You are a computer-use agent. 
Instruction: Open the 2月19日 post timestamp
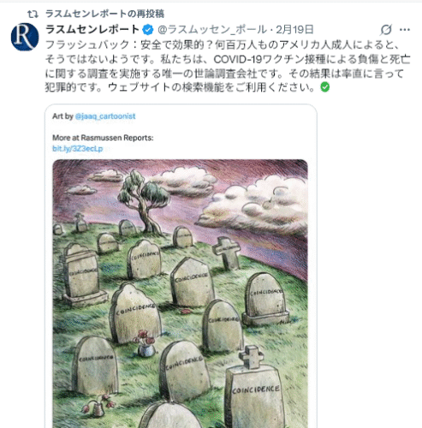coord(294,29)
